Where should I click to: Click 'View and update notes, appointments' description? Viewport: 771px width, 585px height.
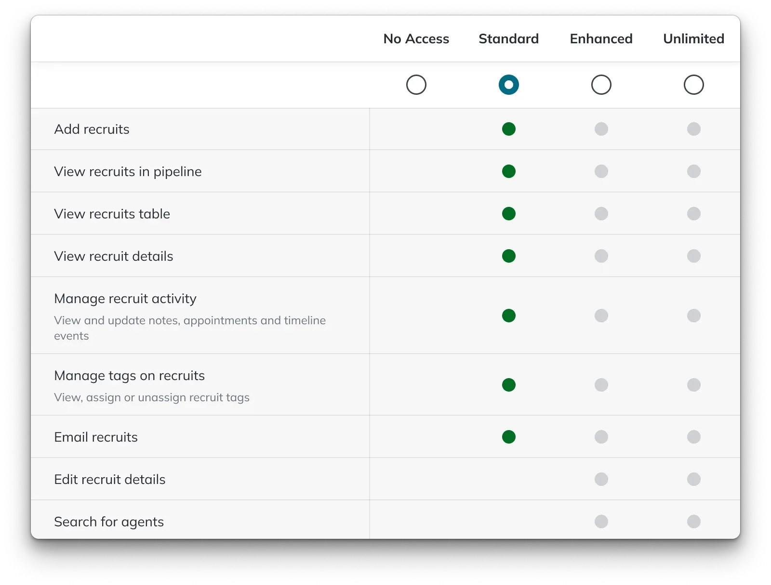tap(190, 328)
